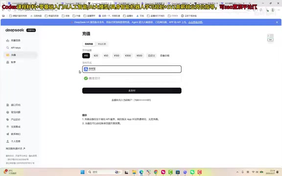
Task: Click the contact us megaphone icon
Action: click(x=7, y=134)
